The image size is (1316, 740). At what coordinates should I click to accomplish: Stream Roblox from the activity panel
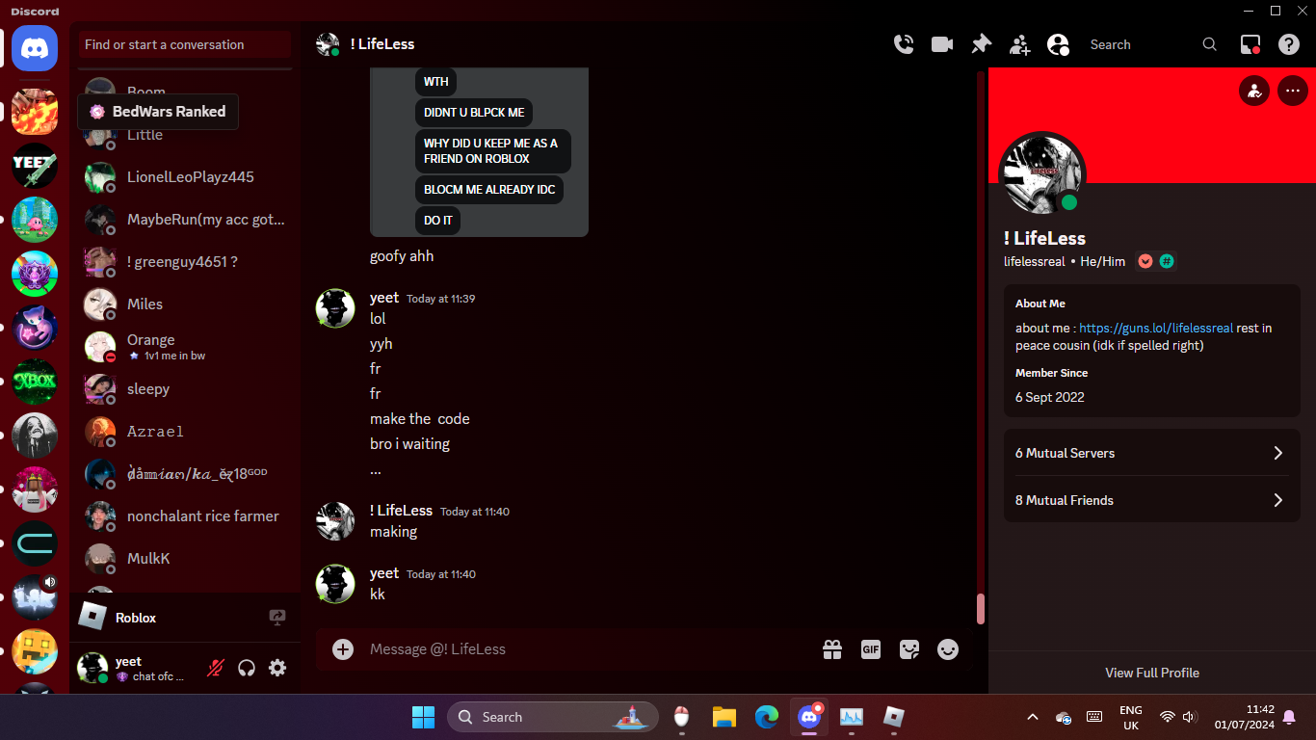[277, 618]
